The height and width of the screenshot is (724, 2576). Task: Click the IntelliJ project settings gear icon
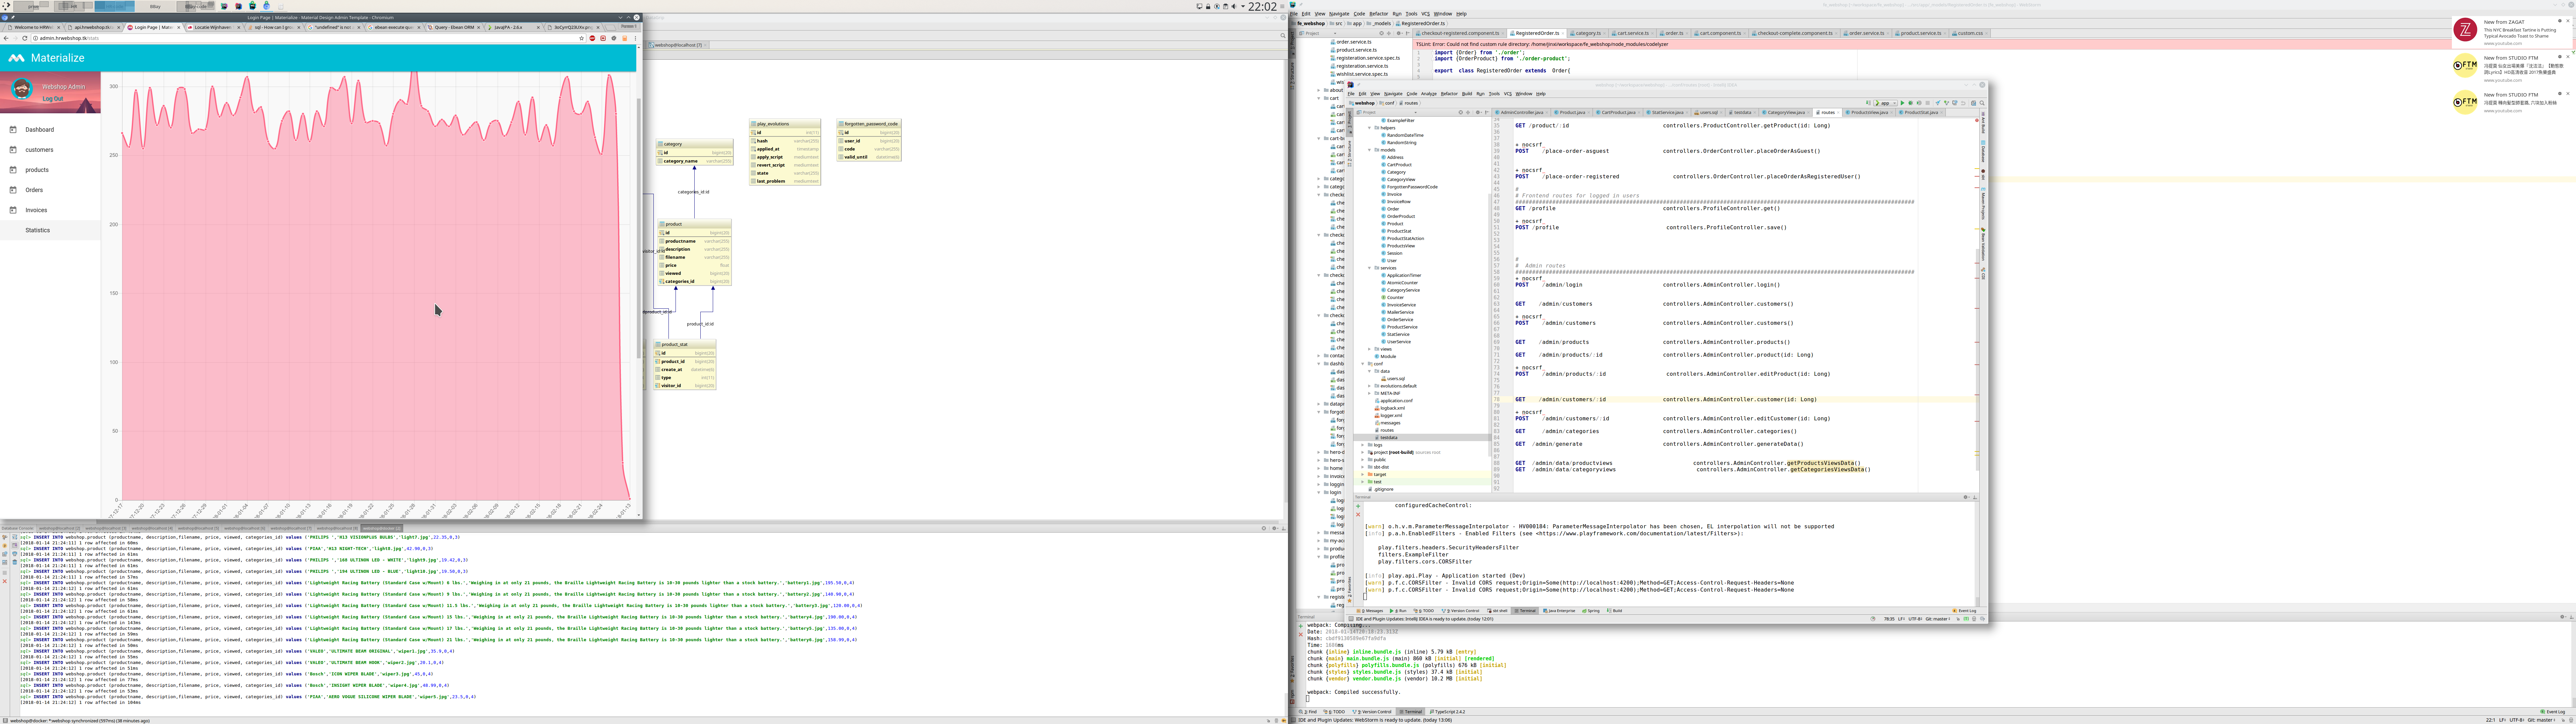(1478, 112)
